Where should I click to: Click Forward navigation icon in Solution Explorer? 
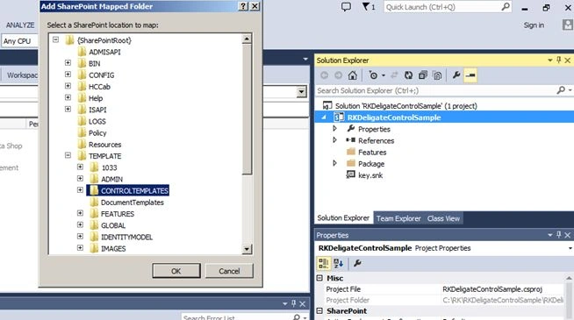338,75
